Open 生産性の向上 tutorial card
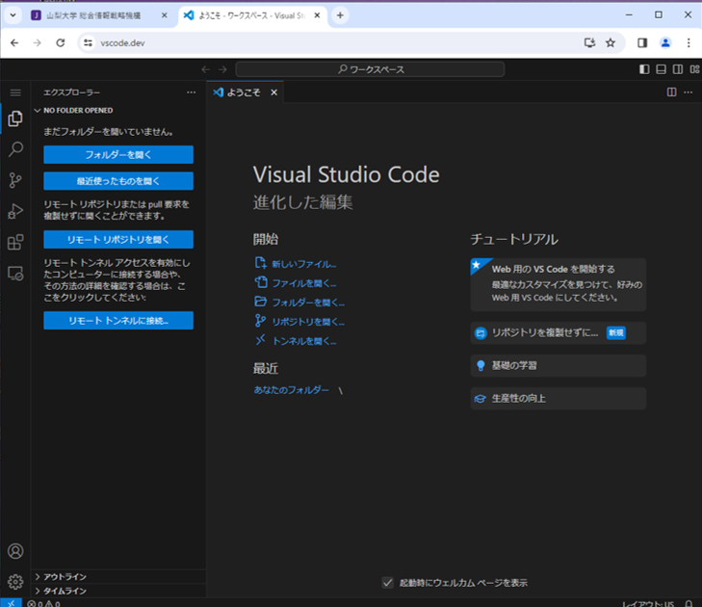This screenshot has width=702, height=607. pyautogui.click(x=559, y=398)
